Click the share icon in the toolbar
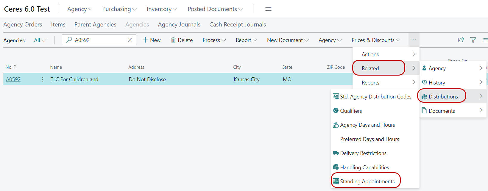 (461, 40)
